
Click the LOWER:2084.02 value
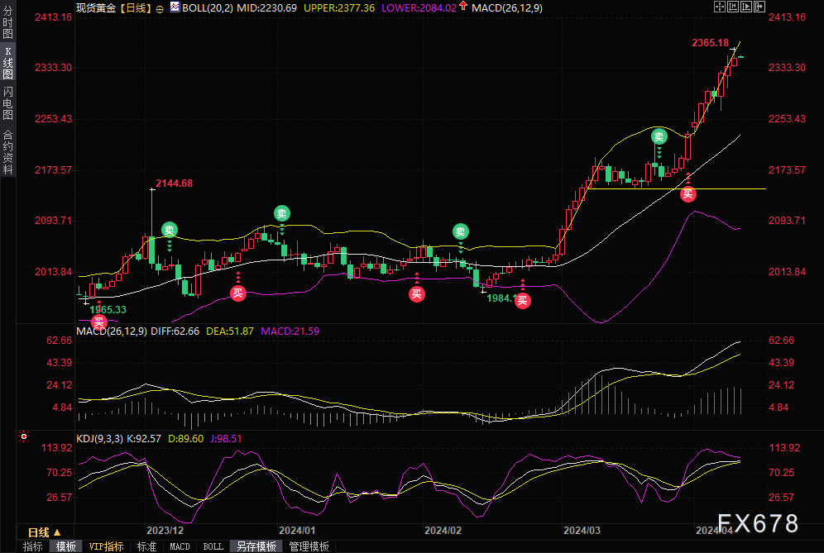[419, 8]
